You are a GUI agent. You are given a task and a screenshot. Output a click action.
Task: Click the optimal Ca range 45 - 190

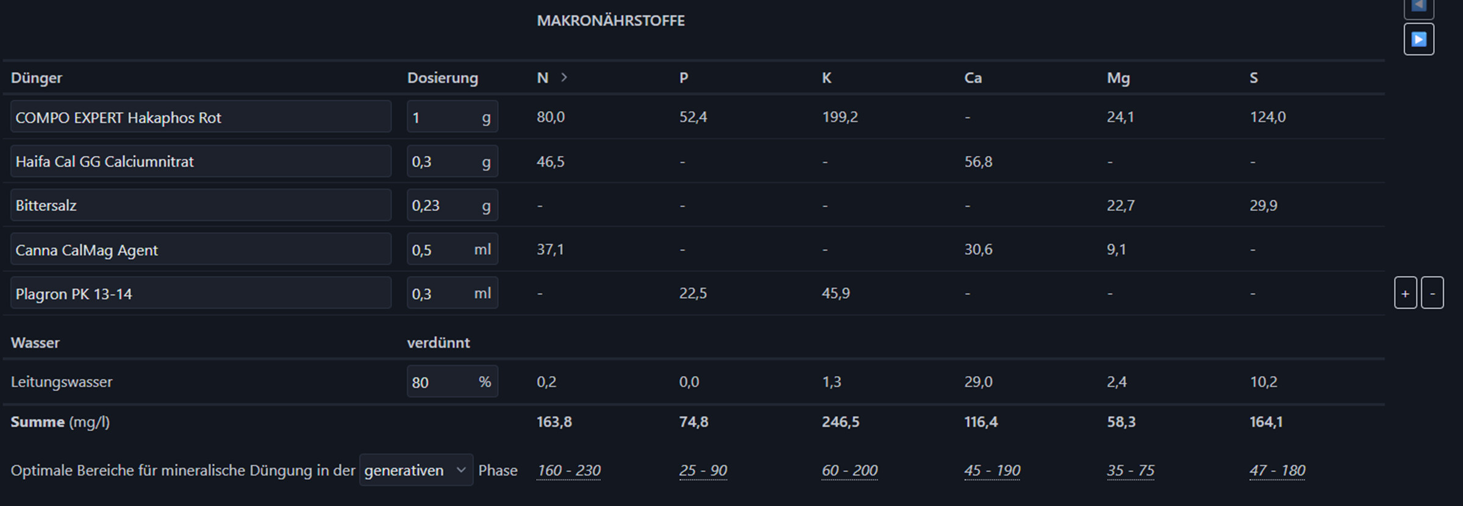click(992, 471)
